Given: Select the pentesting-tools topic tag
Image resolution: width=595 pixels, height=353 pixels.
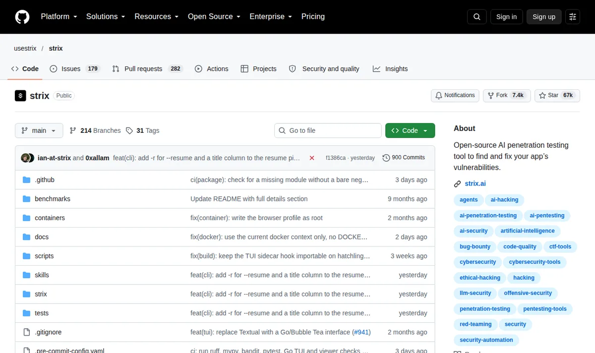Looking at the screenshot, I should tap(545, 309).
